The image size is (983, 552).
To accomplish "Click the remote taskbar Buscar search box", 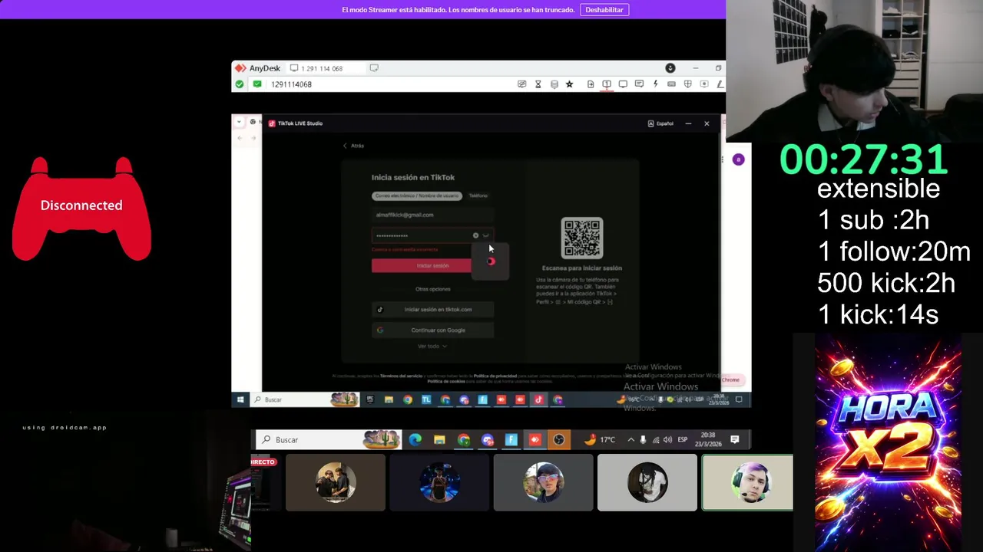I will click(305, 399).
